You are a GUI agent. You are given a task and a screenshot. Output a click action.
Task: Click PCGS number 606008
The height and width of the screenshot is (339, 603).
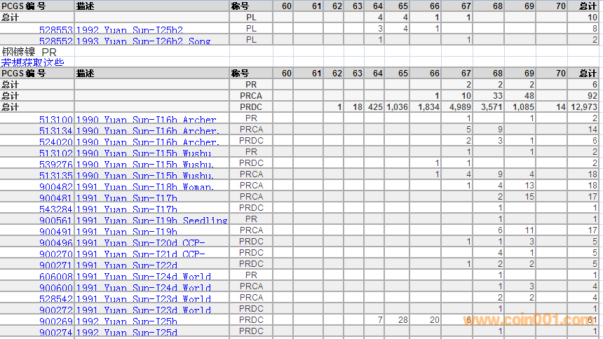tap(55, 277)
